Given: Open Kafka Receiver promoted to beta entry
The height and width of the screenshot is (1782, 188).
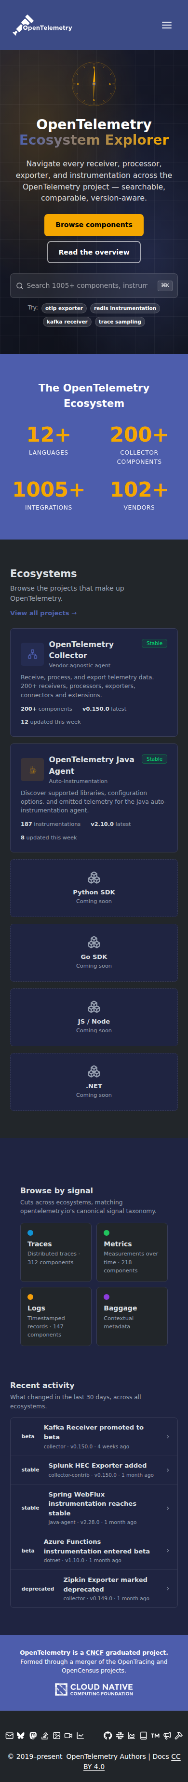Looking at the screenshot, I should coord(94,1437).
